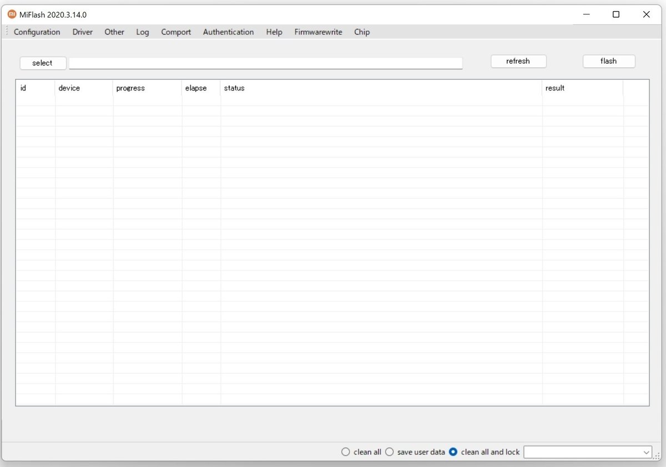Viewport: 666px width, 467px height.
Task: Select the clean all and lock option
Action: [x=485, y=452]
